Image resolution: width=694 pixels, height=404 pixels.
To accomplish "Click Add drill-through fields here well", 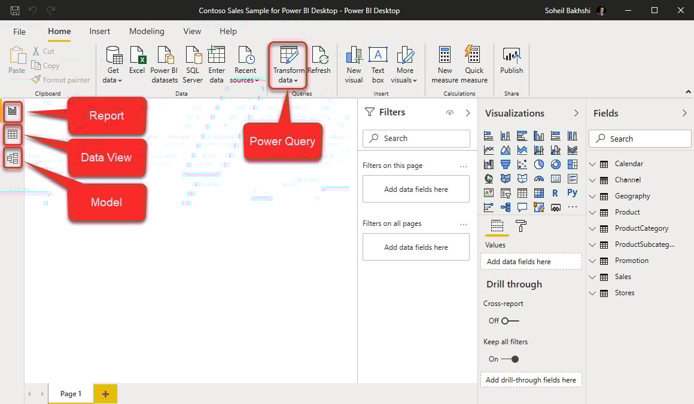I will (531, 380).
